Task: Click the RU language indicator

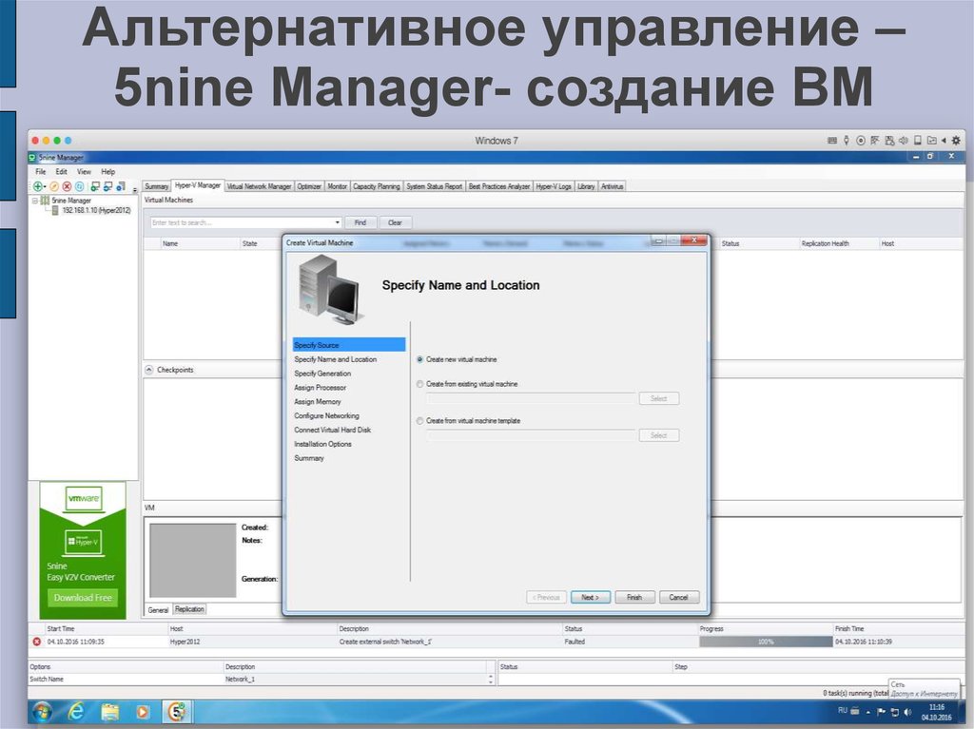Action: (x=843, y=710)
